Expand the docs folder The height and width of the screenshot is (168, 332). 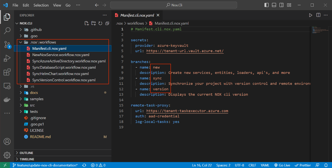pyautogui.click(x=63, y=92)
